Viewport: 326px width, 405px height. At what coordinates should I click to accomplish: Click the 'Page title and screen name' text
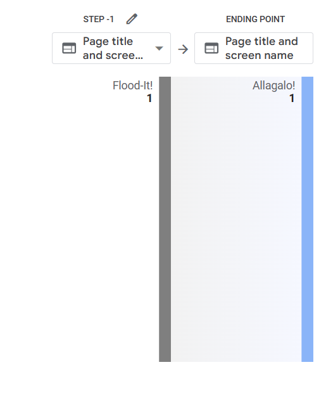pyautogui.click(x=261, y=48)
